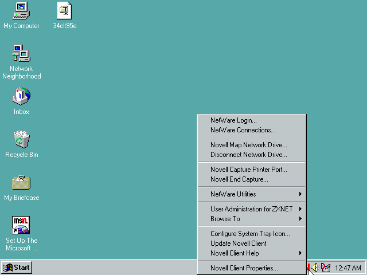Open the Start menu
The width and height of the screenshot is (367, 275).
coord(17,268)
